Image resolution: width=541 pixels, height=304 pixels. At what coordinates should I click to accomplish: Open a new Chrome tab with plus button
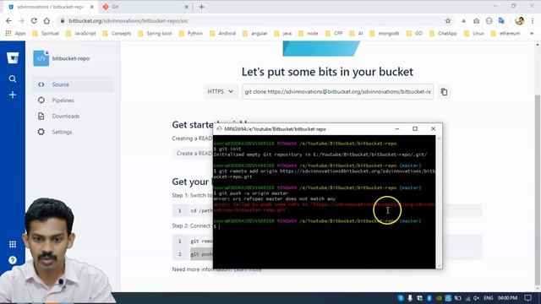(201, 7)
